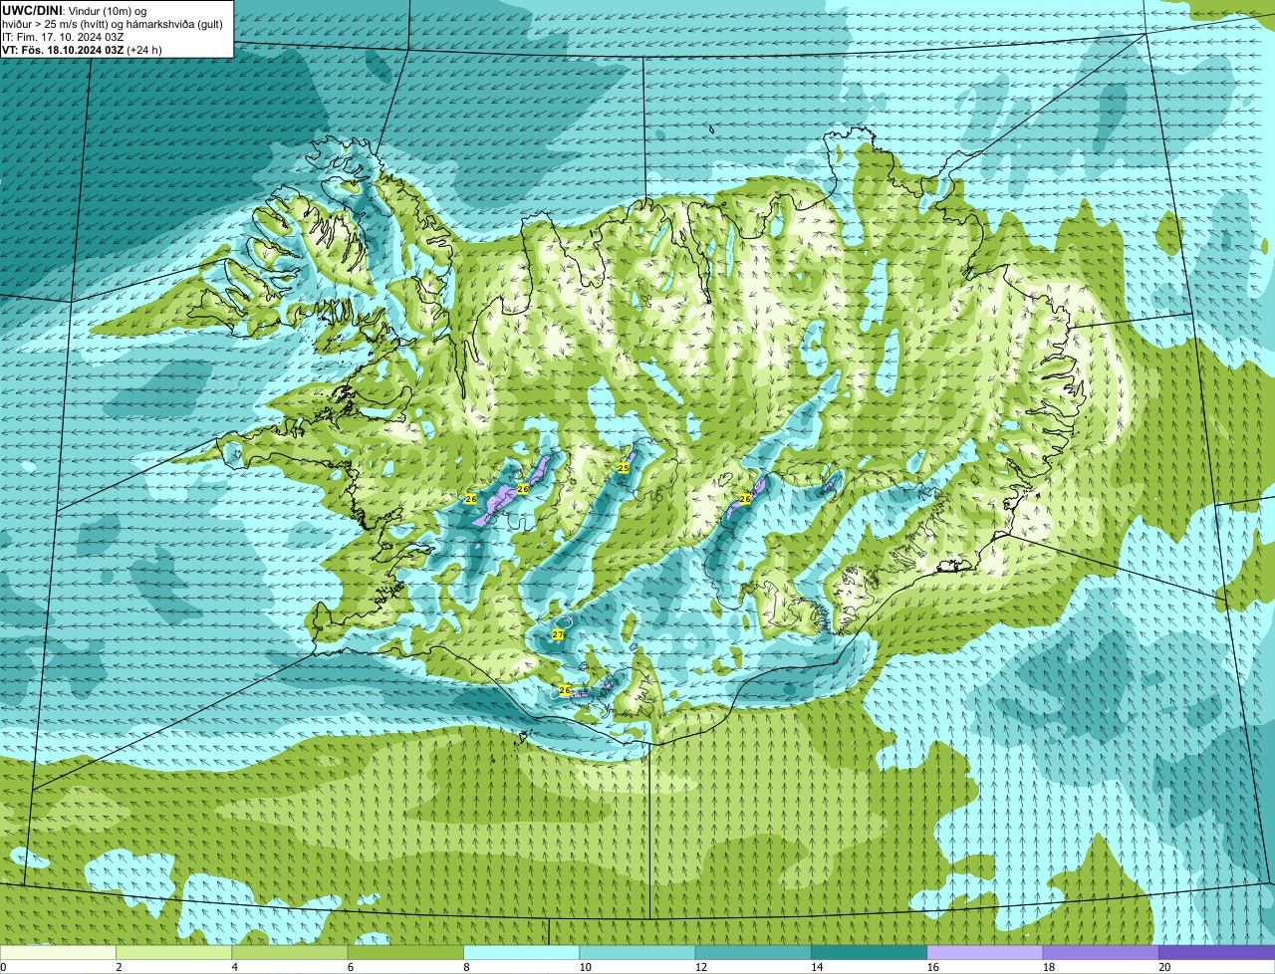This screenshot has height=974, width=1275.
Task: Click the scale value 18 on color bar
Action: [1048, 967]
